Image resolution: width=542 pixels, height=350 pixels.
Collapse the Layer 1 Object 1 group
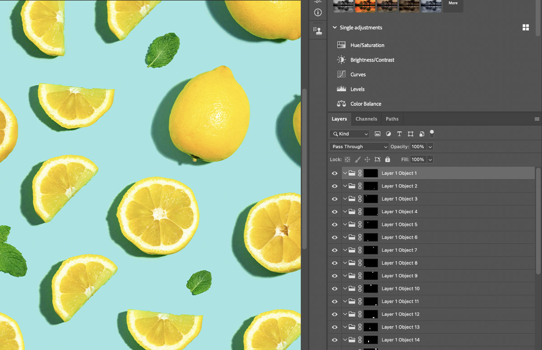coord(345,173)
